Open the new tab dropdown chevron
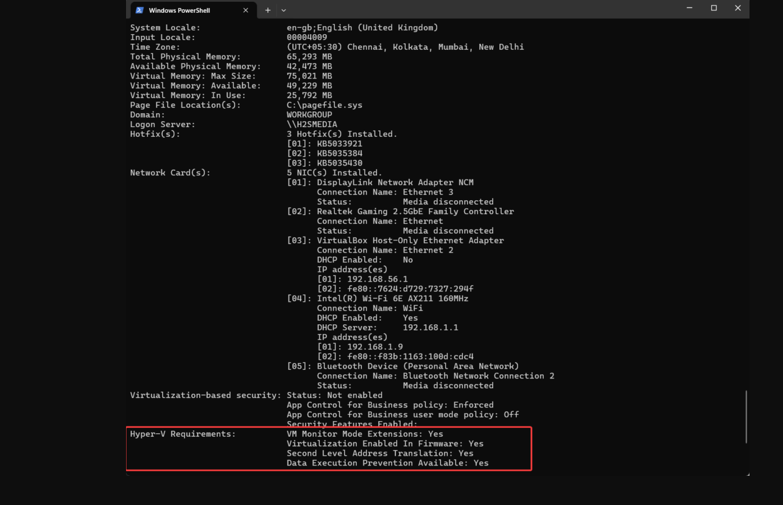 (x=283, y=10)
